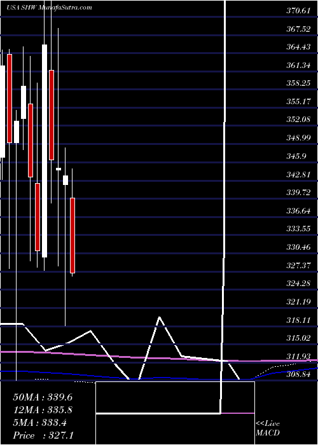The width and height of the screenshot is (318, 445).
Task: Click the 308.84 price axis label
Action: pyautogui.click(x=299, y=374)
